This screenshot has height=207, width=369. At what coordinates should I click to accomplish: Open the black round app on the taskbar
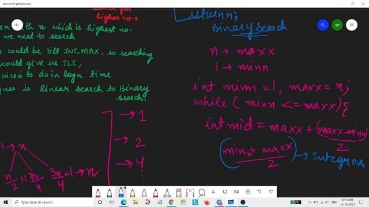(x=243, y=202)
